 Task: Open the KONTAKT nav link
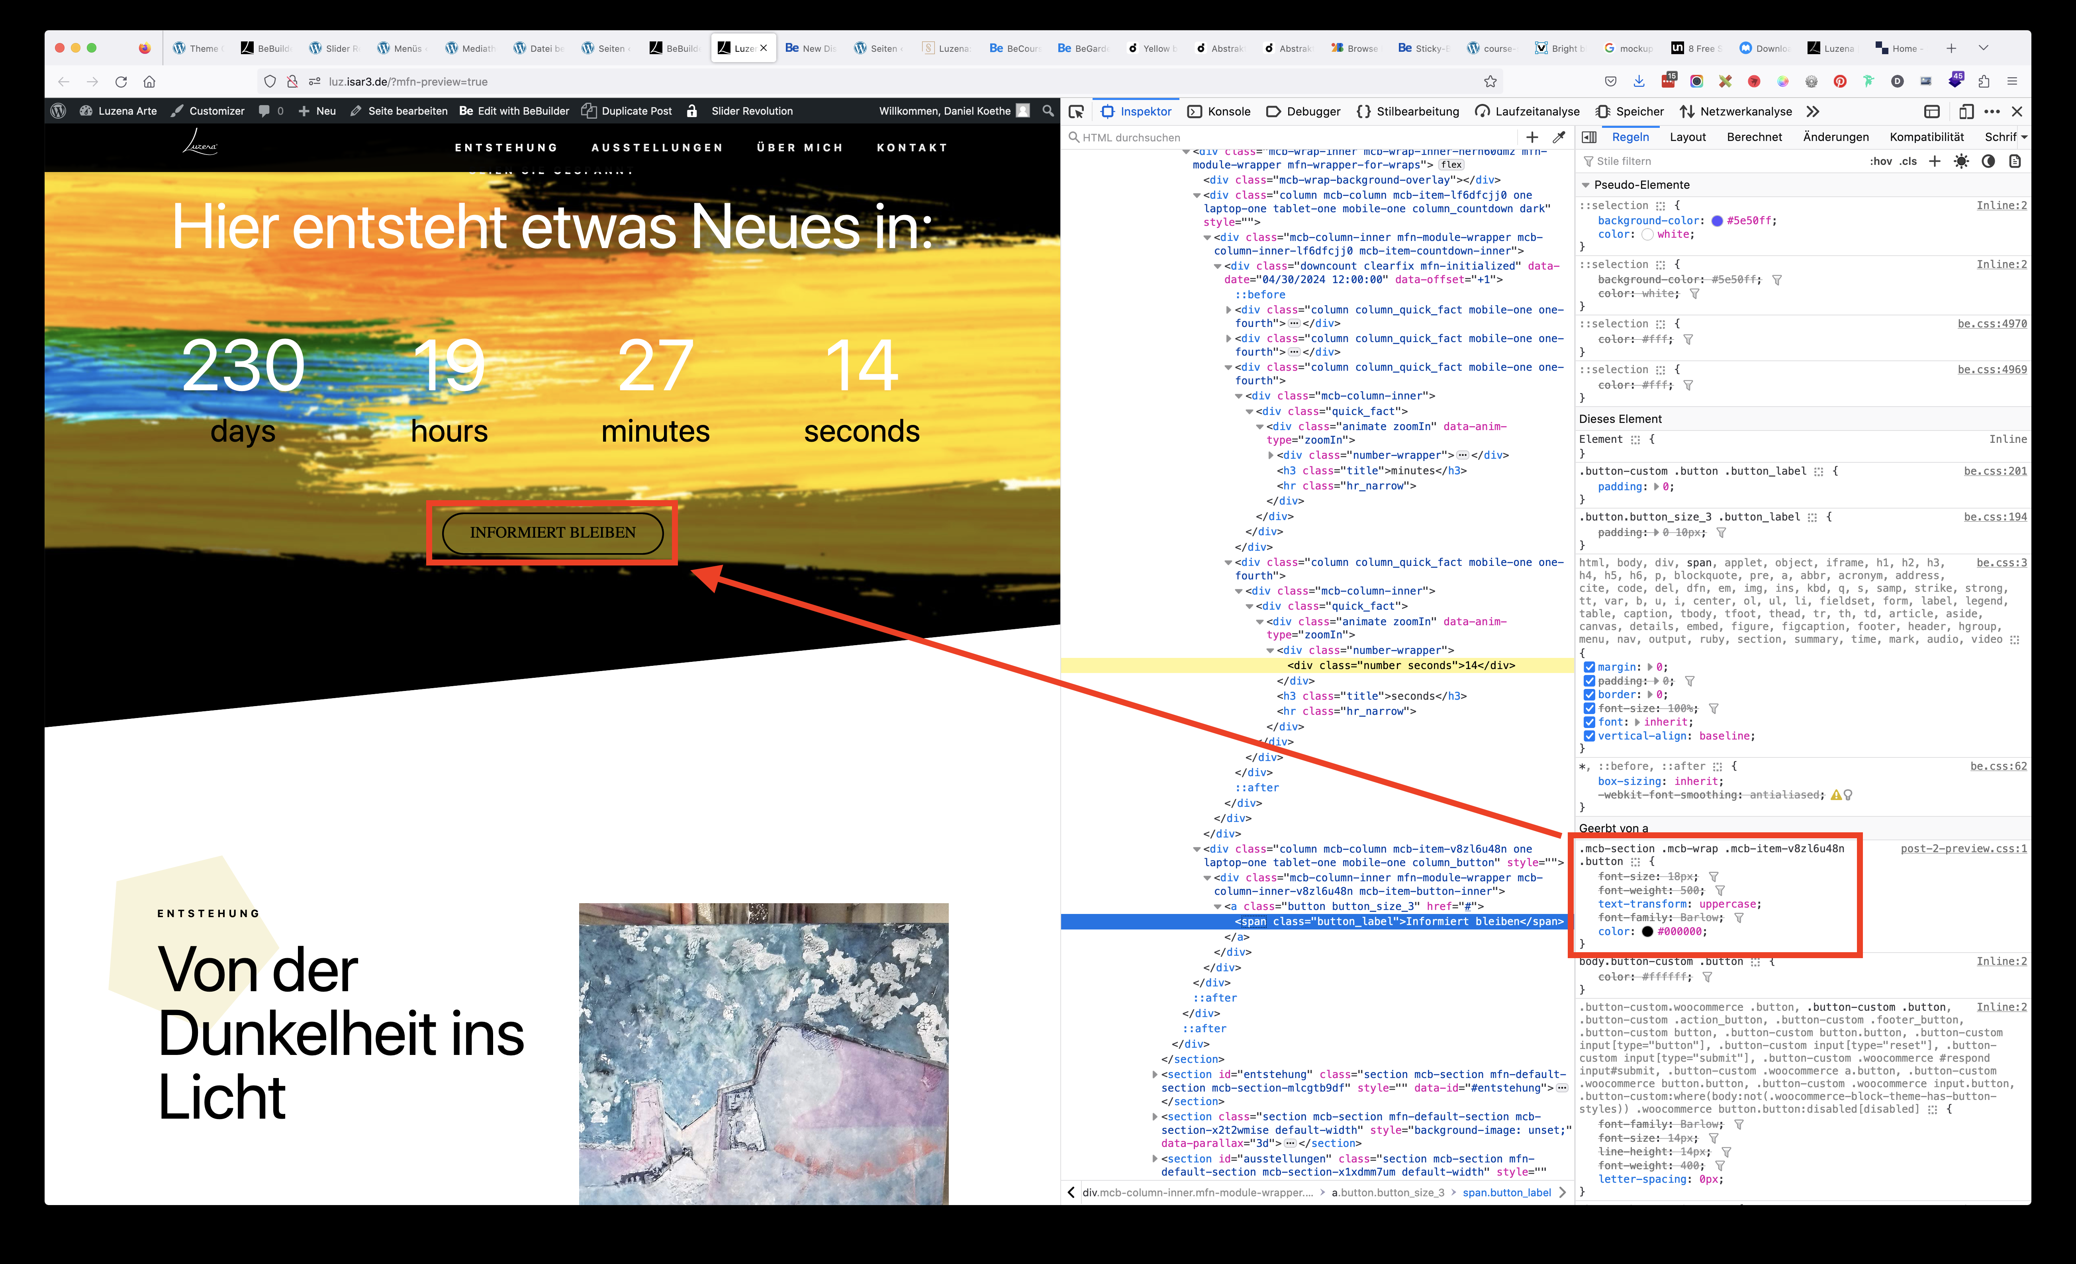point(913,147)
